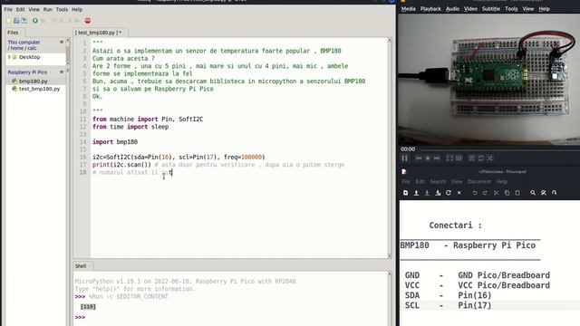This screenshot has width=580, height=326.
Task: Click the [119] output in Shell
Action: [x=88, y=307]
